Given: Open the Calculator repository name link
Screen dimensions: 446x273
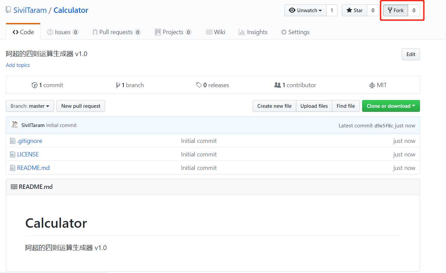Looking at the screenshot, I should pyautogui.click(x=71, y=10).
